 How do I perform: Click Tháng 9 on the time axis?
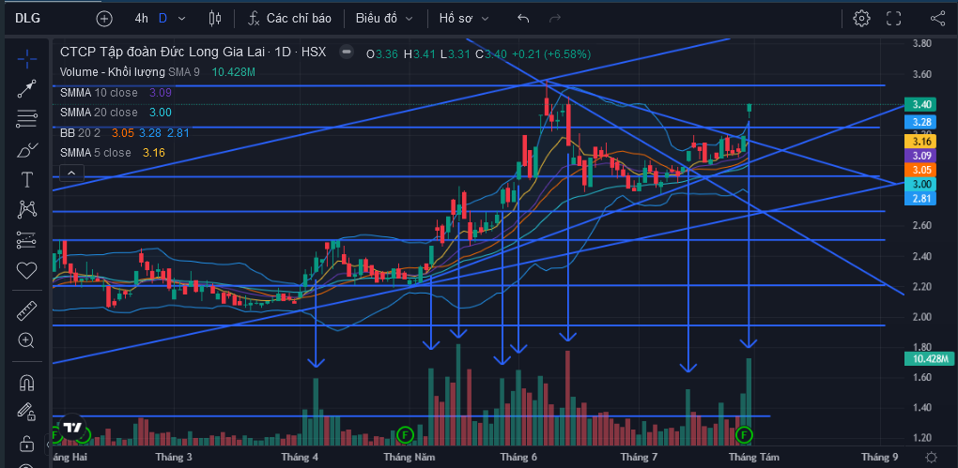(879, 457)
